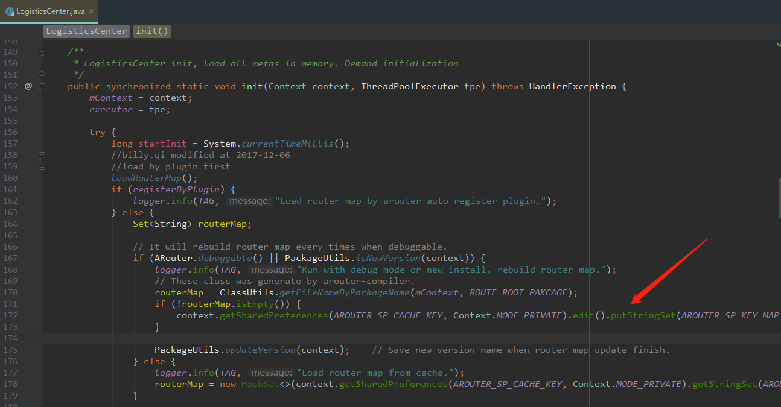Image resolution: width=781 pixels, height=407 pixels.
Task: Click the putStringSet method call
Action: [643, 315]
